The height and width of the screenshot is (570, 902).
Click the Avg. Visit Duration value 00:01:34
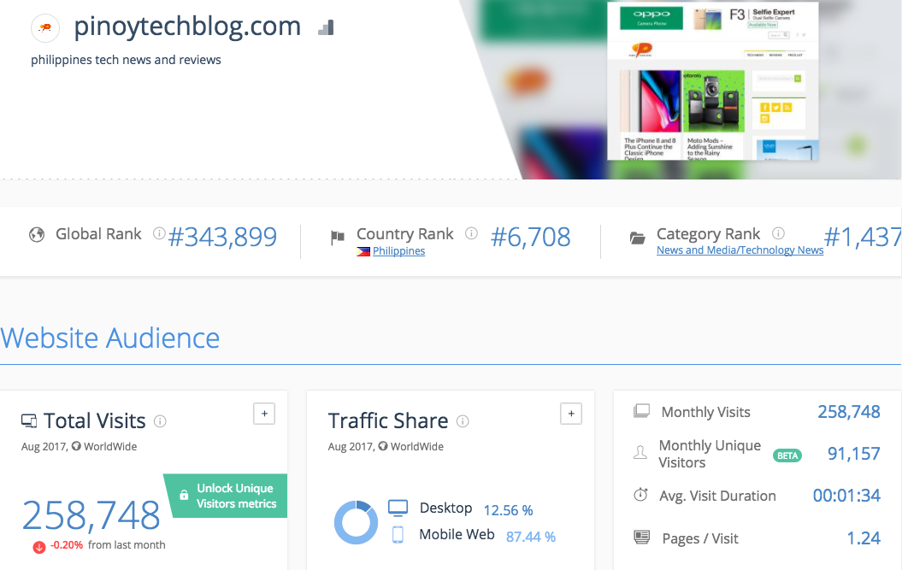point(846,496)
